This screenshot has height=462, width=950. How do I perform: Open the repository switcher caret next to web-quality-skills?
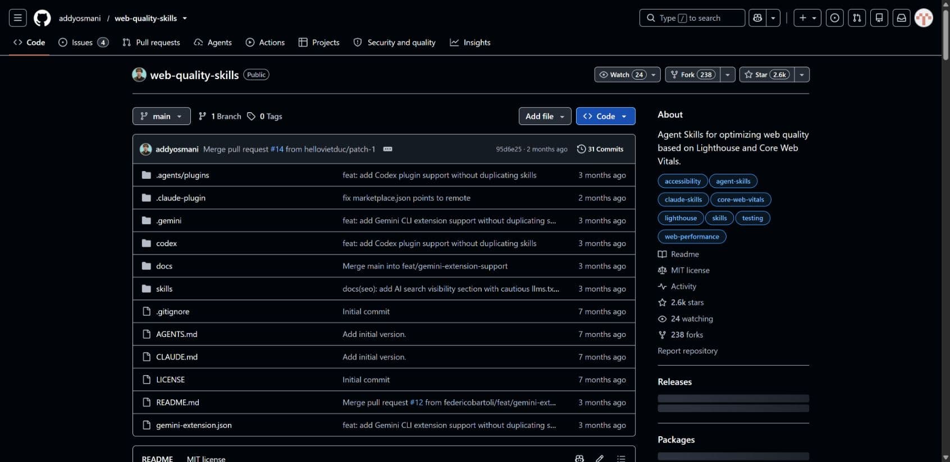point(185,18)
